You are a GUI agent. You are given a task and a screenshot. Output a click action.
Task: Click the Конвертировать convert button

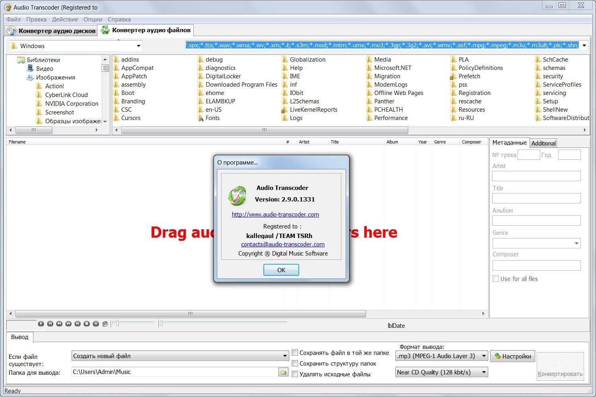(560, 366)
